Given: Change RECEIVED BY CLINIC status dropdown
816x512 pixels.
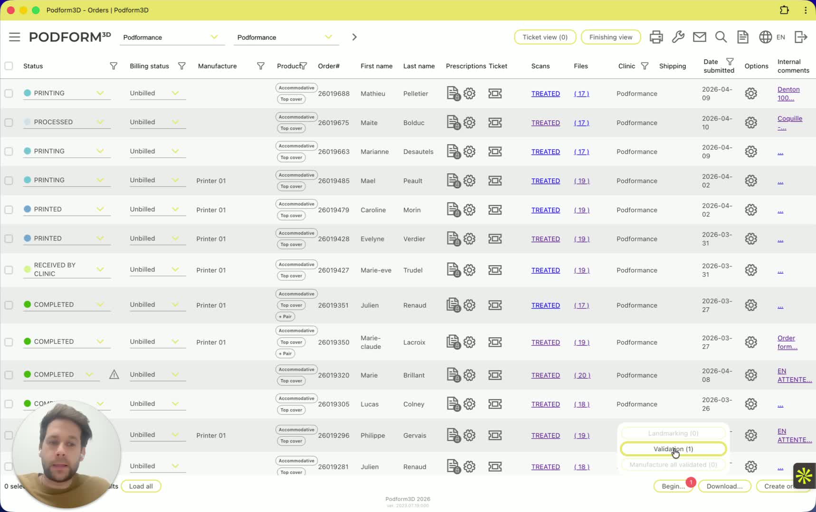Looking at the screenshot, I should 67,269.
